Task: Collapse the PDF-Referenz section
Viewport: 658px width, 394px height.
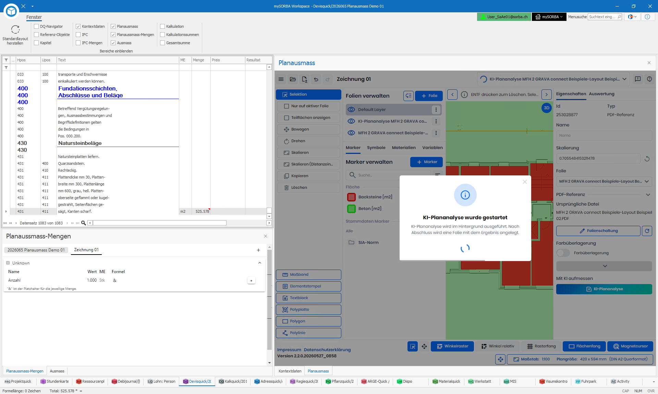Action: [x=648, y=195]
